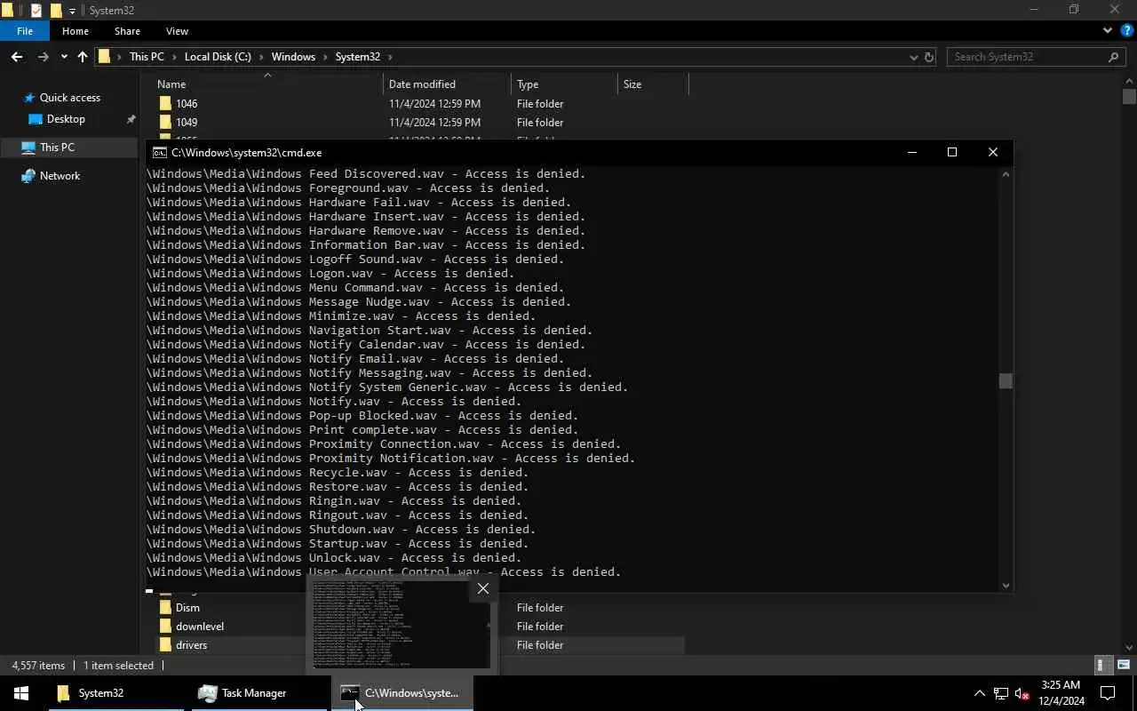The width and height of the screenshot is (1137, 711).
Task: Go up one folder level
Action: coord(83,57)
